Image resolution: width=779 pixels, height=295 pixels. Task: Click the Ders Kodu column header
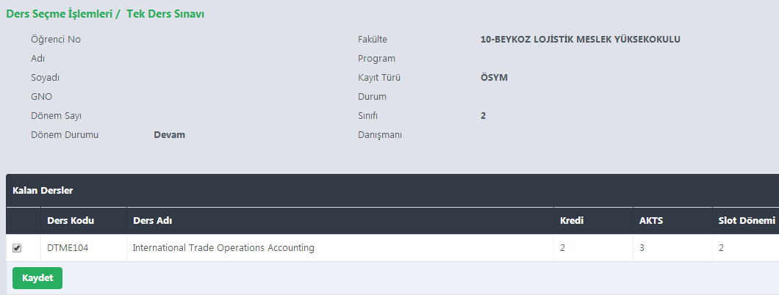click(x=71, y=221)
